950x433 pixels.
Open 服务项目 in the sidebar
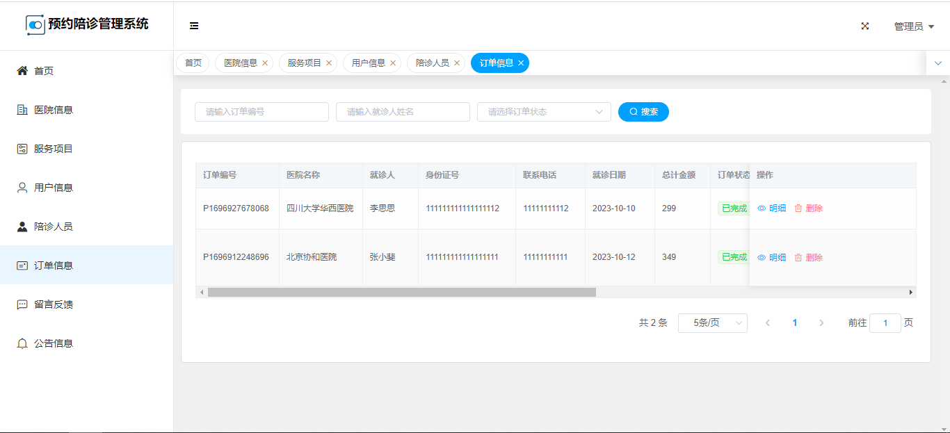point(53,149)
